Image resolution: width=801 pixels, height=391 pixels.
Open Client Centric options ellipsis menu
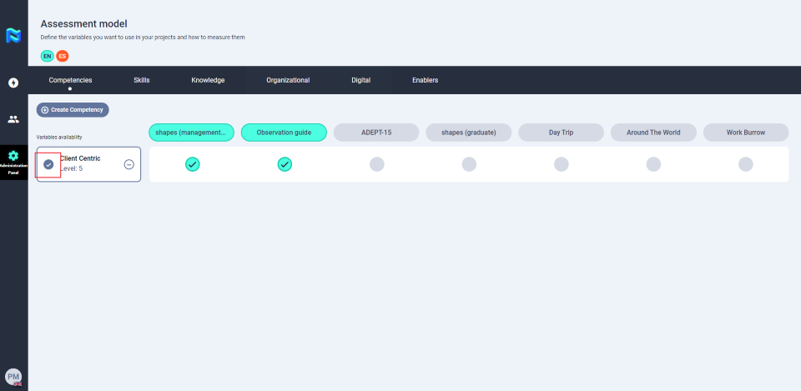coord(128,164)
